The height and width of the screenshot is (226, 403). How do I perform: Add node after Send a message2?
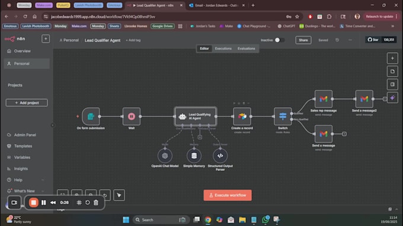coord(385,99)
